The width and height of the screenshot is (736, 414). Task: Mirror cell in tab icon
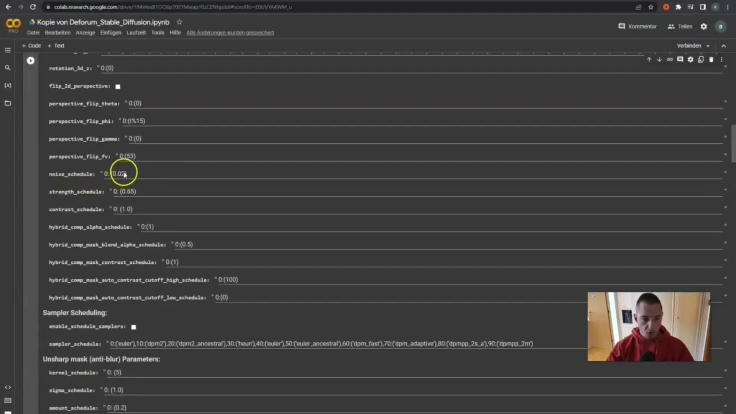click(701, 59)
